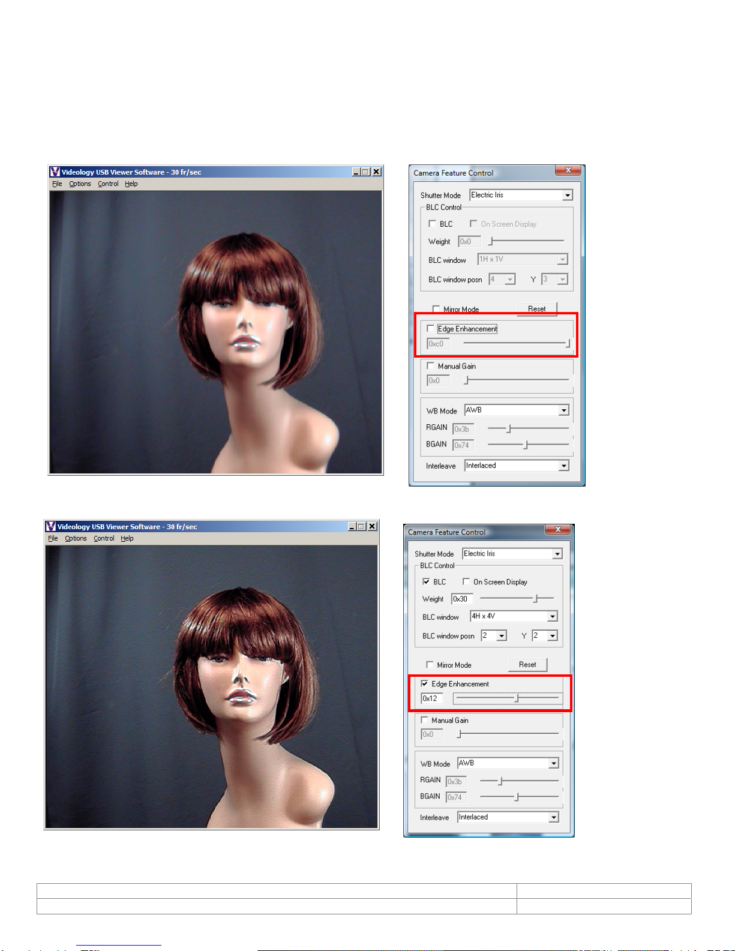This screenshot has width=735, height=951.
Task: Click Manual Gain slider in upper panel
Action: (x=517, y=380)
